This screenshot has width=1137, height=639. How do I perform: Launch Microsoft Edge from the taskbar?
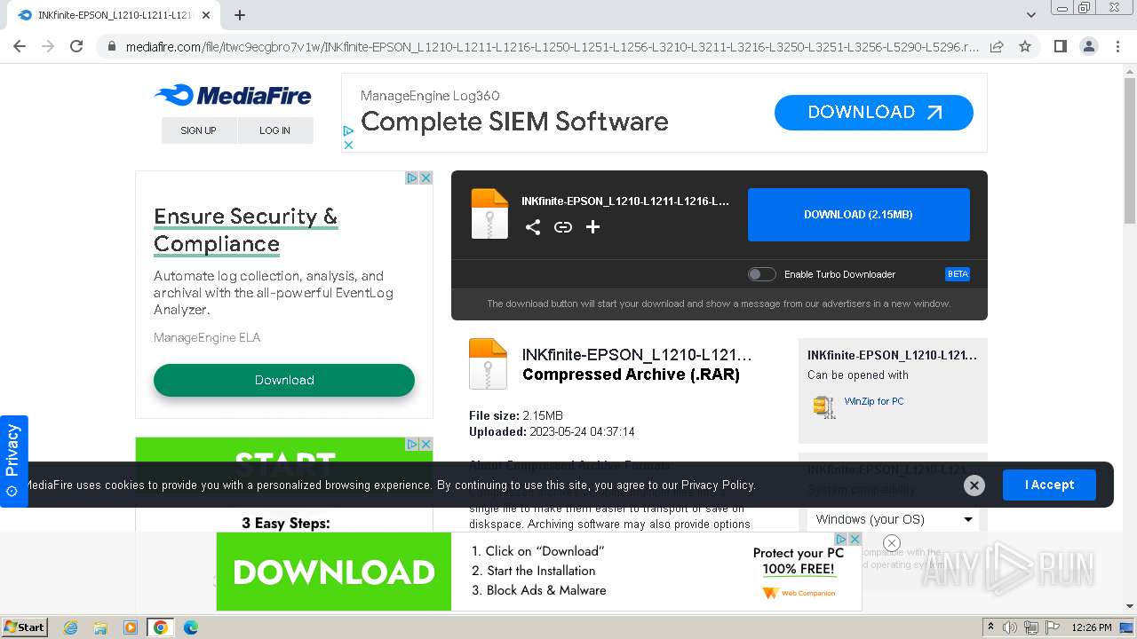190,627
